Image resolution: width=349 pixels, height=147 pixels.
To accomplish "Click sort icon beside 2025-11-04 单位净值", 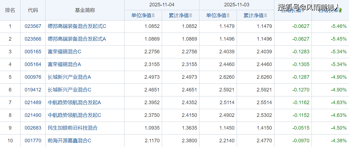I will coord(153,15).
